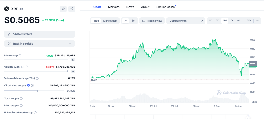Click the 6.17% volume/market cap value
The width and height of the screenshot is (264, 119).
pos(72,78)
